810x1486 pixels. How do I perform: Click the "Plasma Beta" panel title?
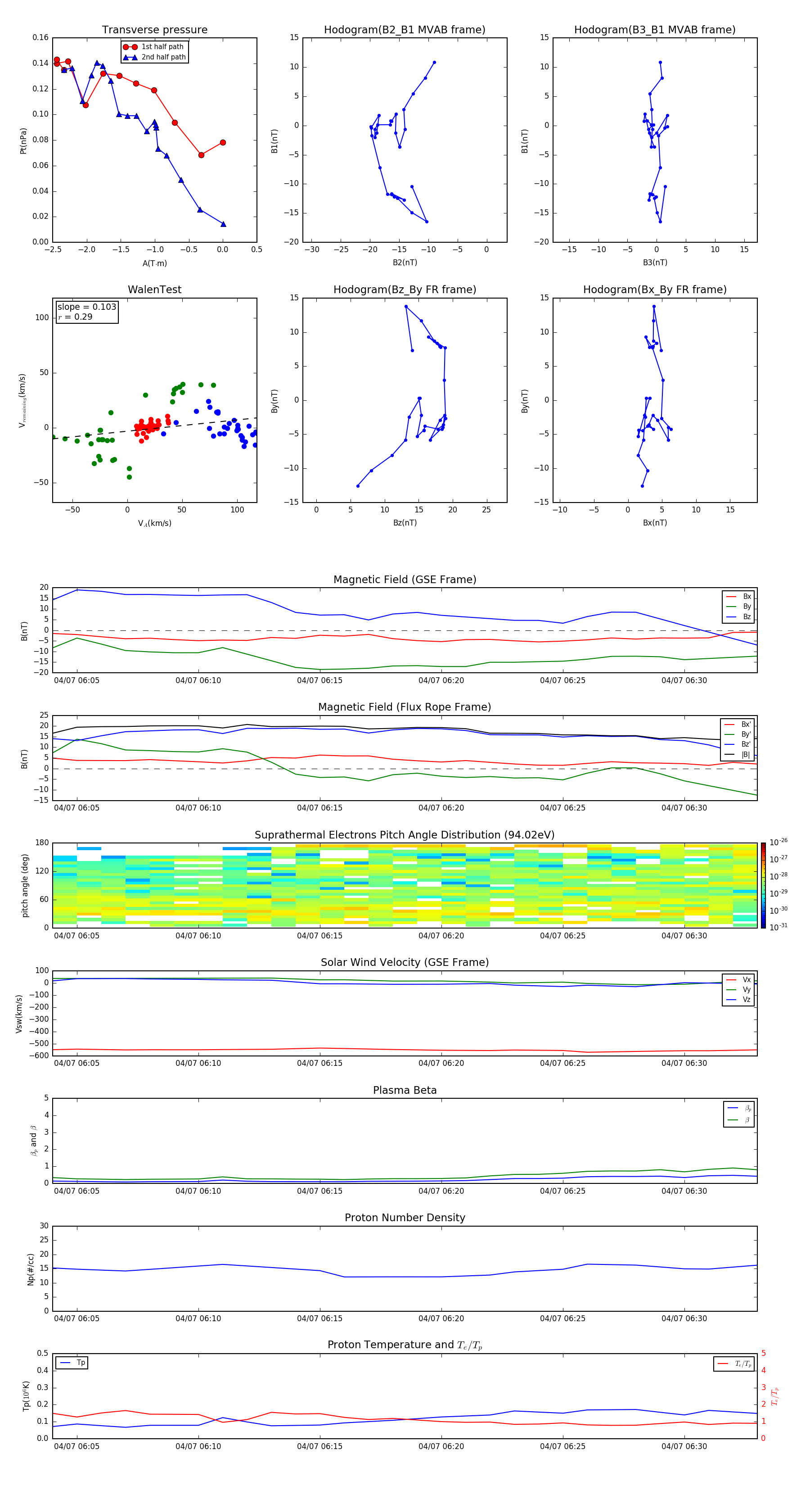coord(405,1090)
